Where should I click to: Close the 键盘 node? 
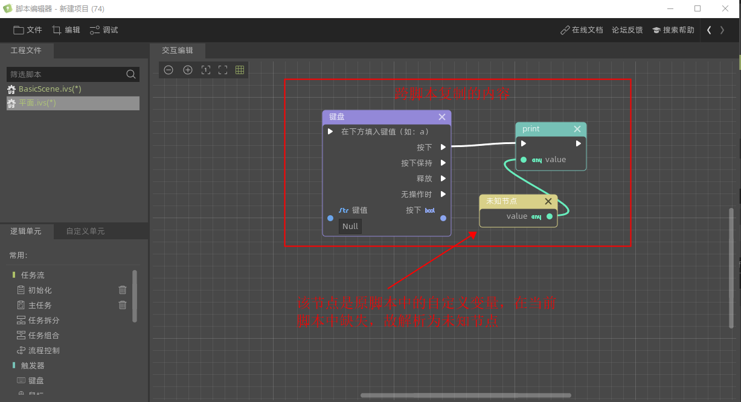pyautogui.click(x=442, y=117)
